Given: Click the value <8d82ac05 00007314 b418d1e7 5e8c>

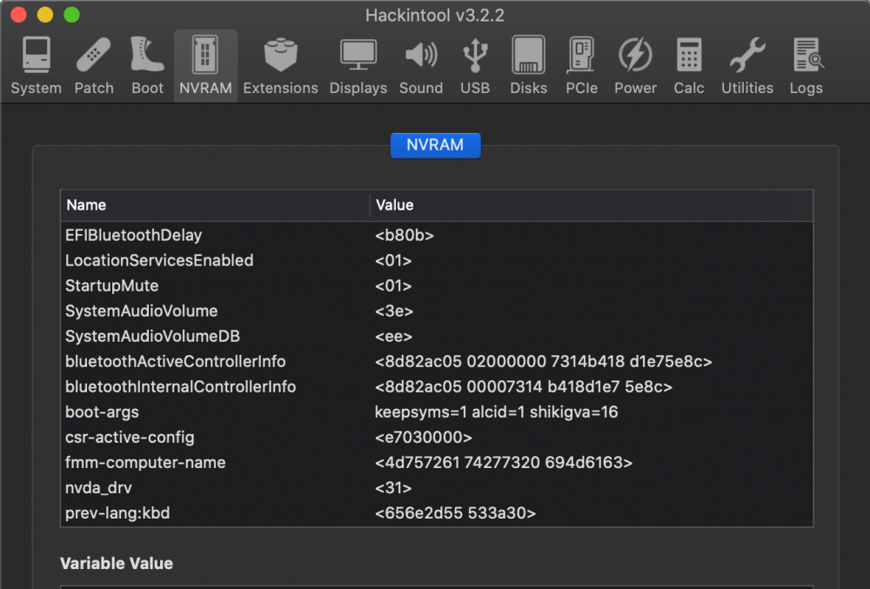Looking at the screenshot, I should (x=523, y=386).
